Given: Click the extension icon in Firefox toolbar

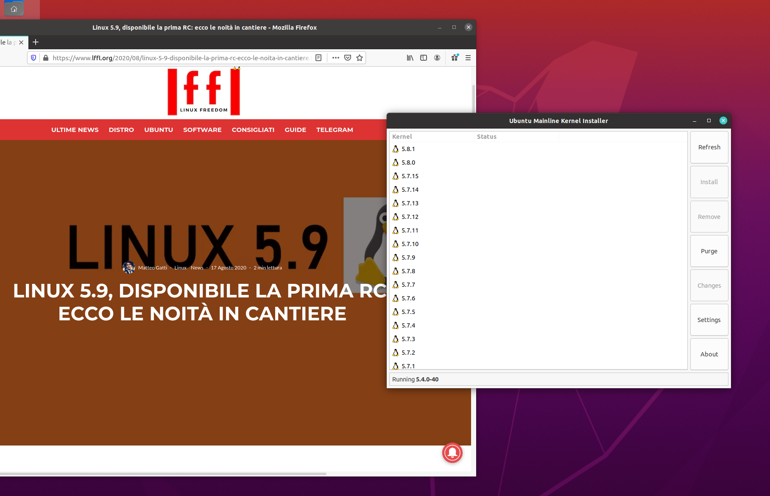Looking at the screenshot, I should 455,58.
